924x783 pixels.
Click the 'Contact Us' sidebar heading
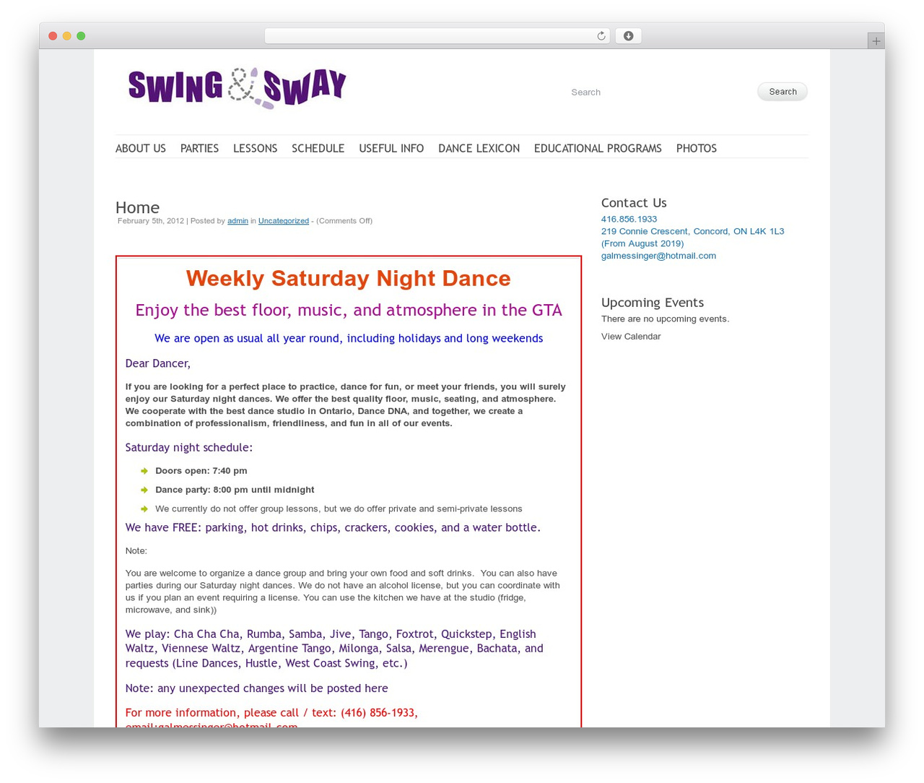point(634,203)
